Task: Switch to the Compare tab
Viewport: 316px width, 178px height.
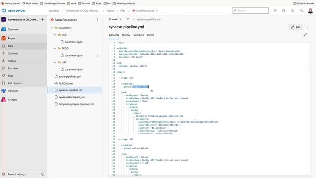Action: 139,35
